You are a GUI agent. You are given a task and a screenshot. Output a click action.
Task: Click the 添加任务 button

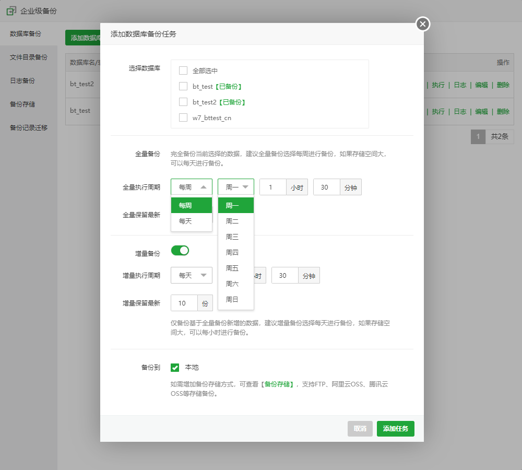pyautogui.click(x=395, y=429)
